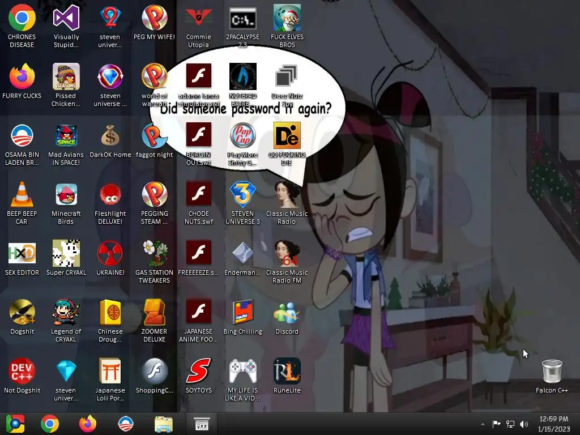Select the steven univer... blue diamond icon
The height and width of the screenshot is (435, 580).
point(66,379)
